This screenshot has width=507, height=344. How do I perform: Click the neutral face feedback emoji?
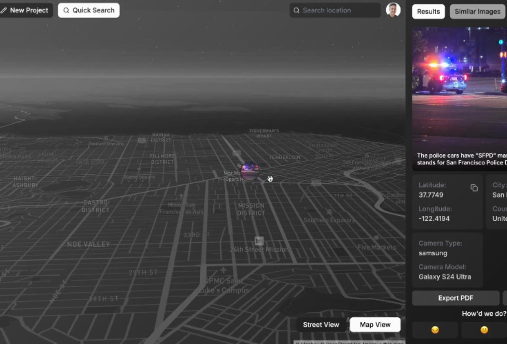tap(484, 330)
